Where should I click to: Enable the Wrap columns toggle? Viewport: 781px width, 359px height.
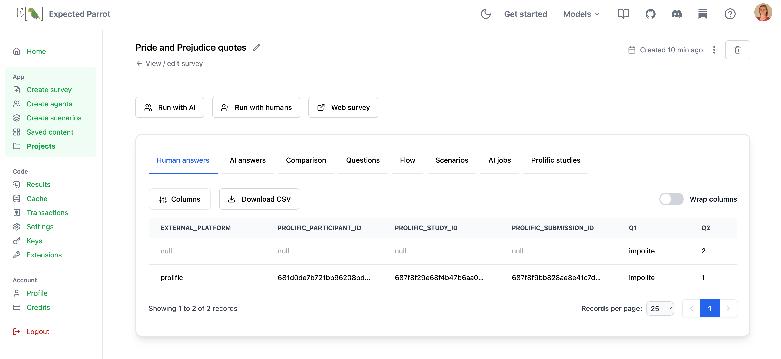(671, 199)
